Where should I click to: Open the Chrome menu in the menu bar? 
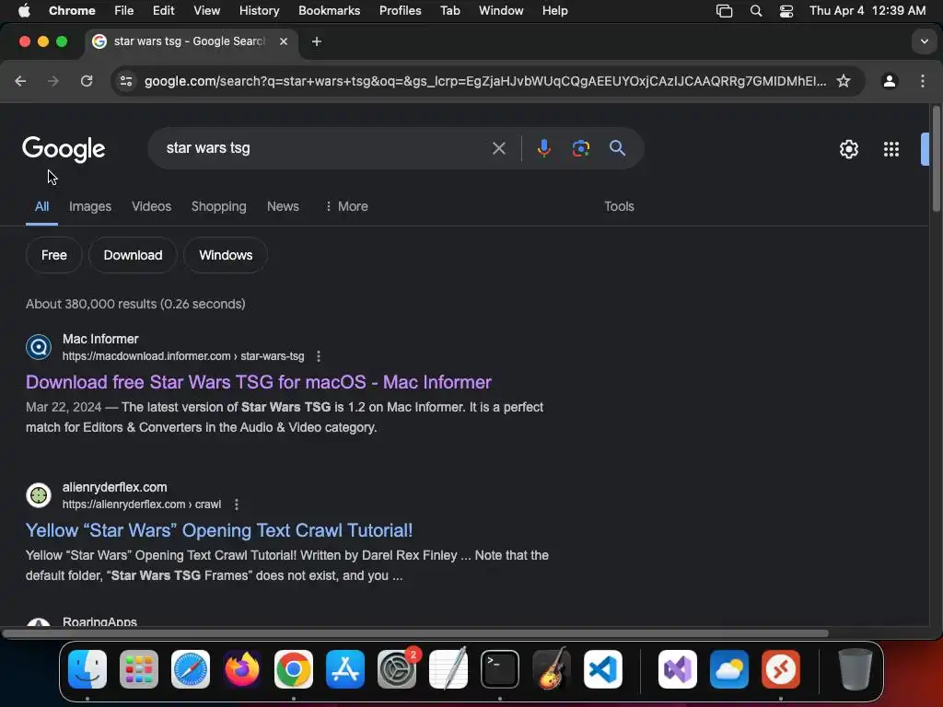click(x=72, y=11)
